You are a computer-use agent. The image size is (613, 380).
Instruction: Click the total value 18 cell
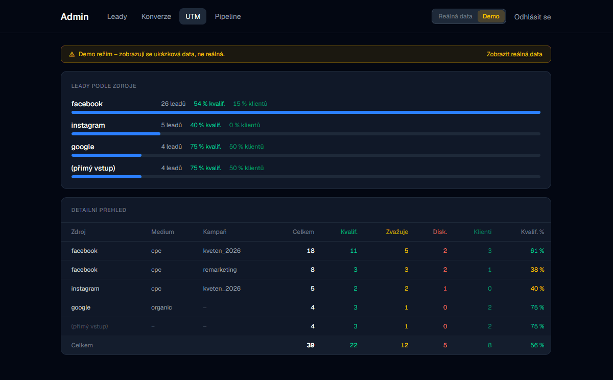(x=311, y=251)
